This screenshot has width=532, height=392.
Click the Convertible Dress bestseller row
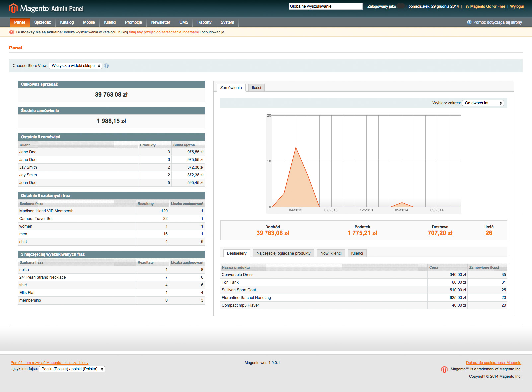[364, 275]
